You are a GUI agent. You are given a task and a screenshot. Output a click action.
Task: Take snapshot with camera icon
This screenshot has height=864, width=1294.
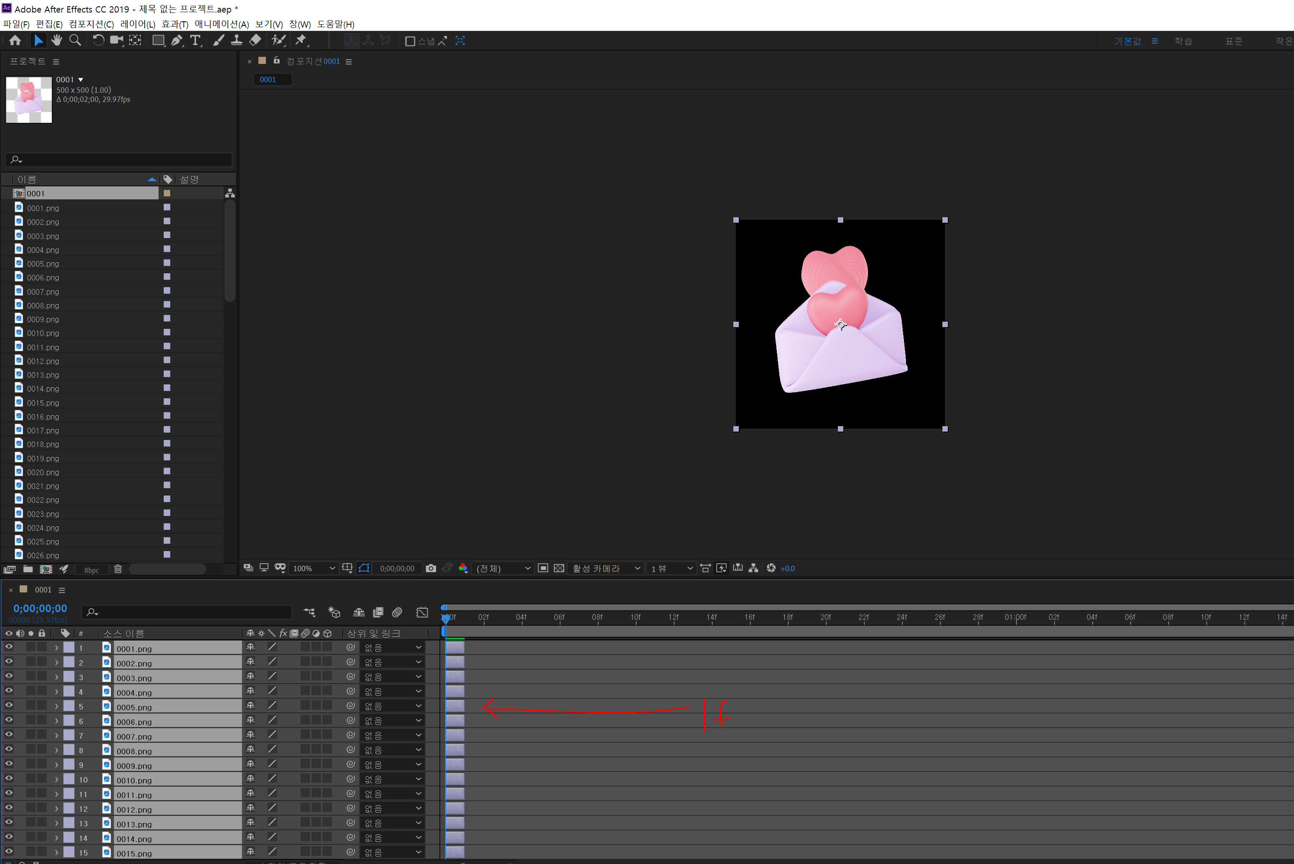tap(431, 568)
